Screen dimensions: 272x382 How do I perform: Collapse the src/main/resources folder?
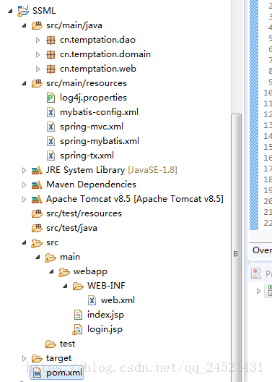pos(24,83)
